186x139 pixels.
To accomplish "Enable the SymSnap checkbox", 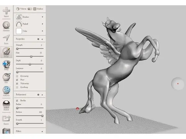I will click(17, 87).
